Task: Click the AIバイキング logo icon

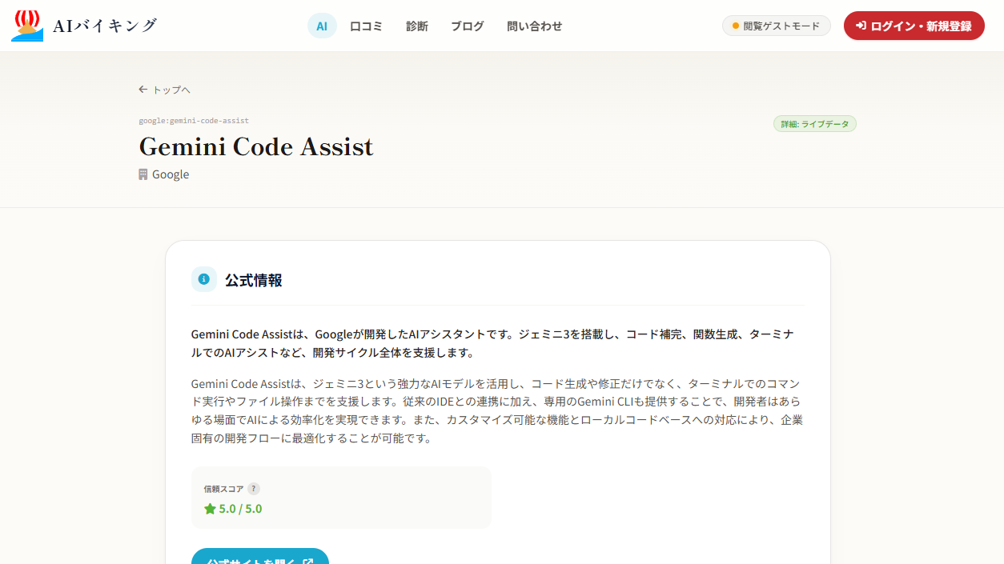Action: 27,26
